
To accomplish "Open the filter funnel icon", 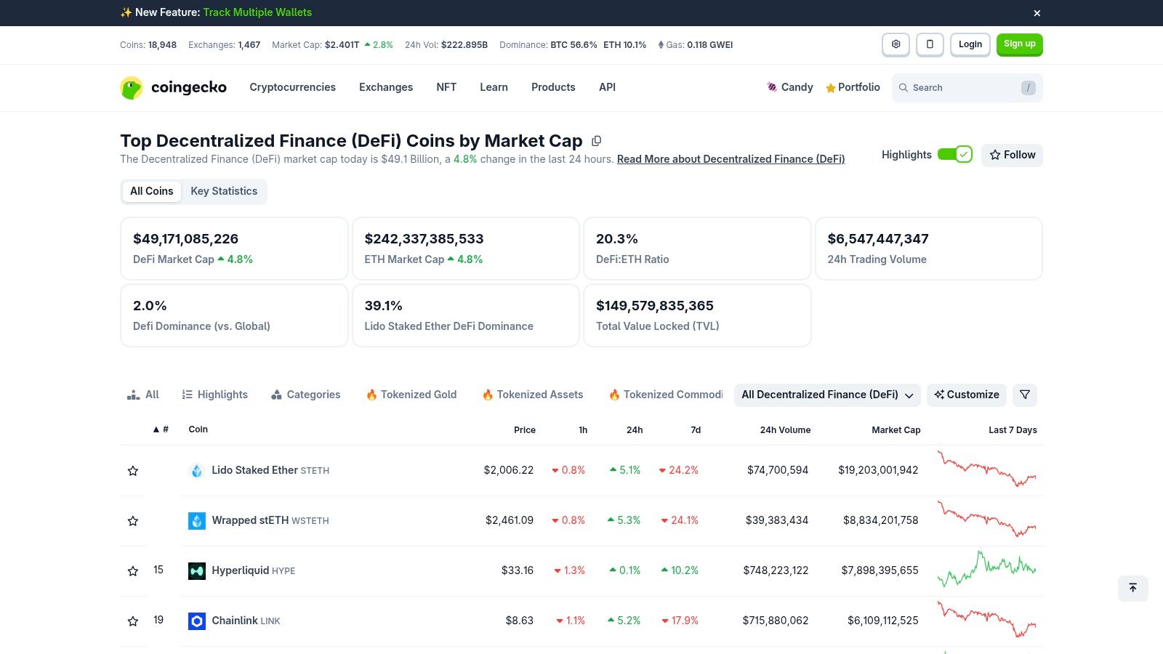I will (1024, 395).
